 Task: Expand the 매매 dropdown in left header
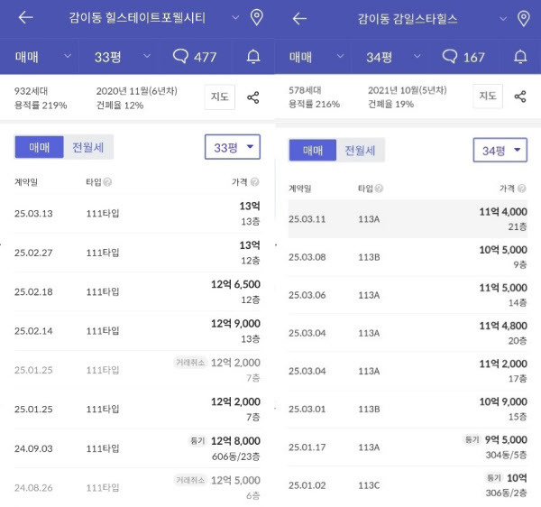[43, 56]
